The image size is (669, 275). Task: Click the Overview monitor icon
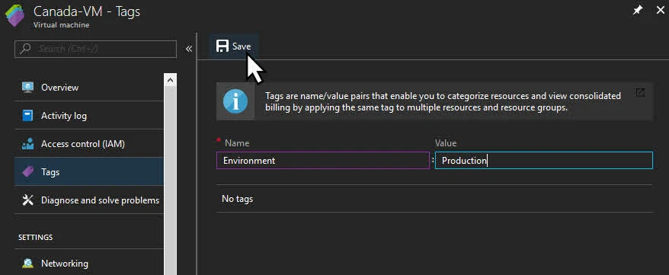(27, 88)
